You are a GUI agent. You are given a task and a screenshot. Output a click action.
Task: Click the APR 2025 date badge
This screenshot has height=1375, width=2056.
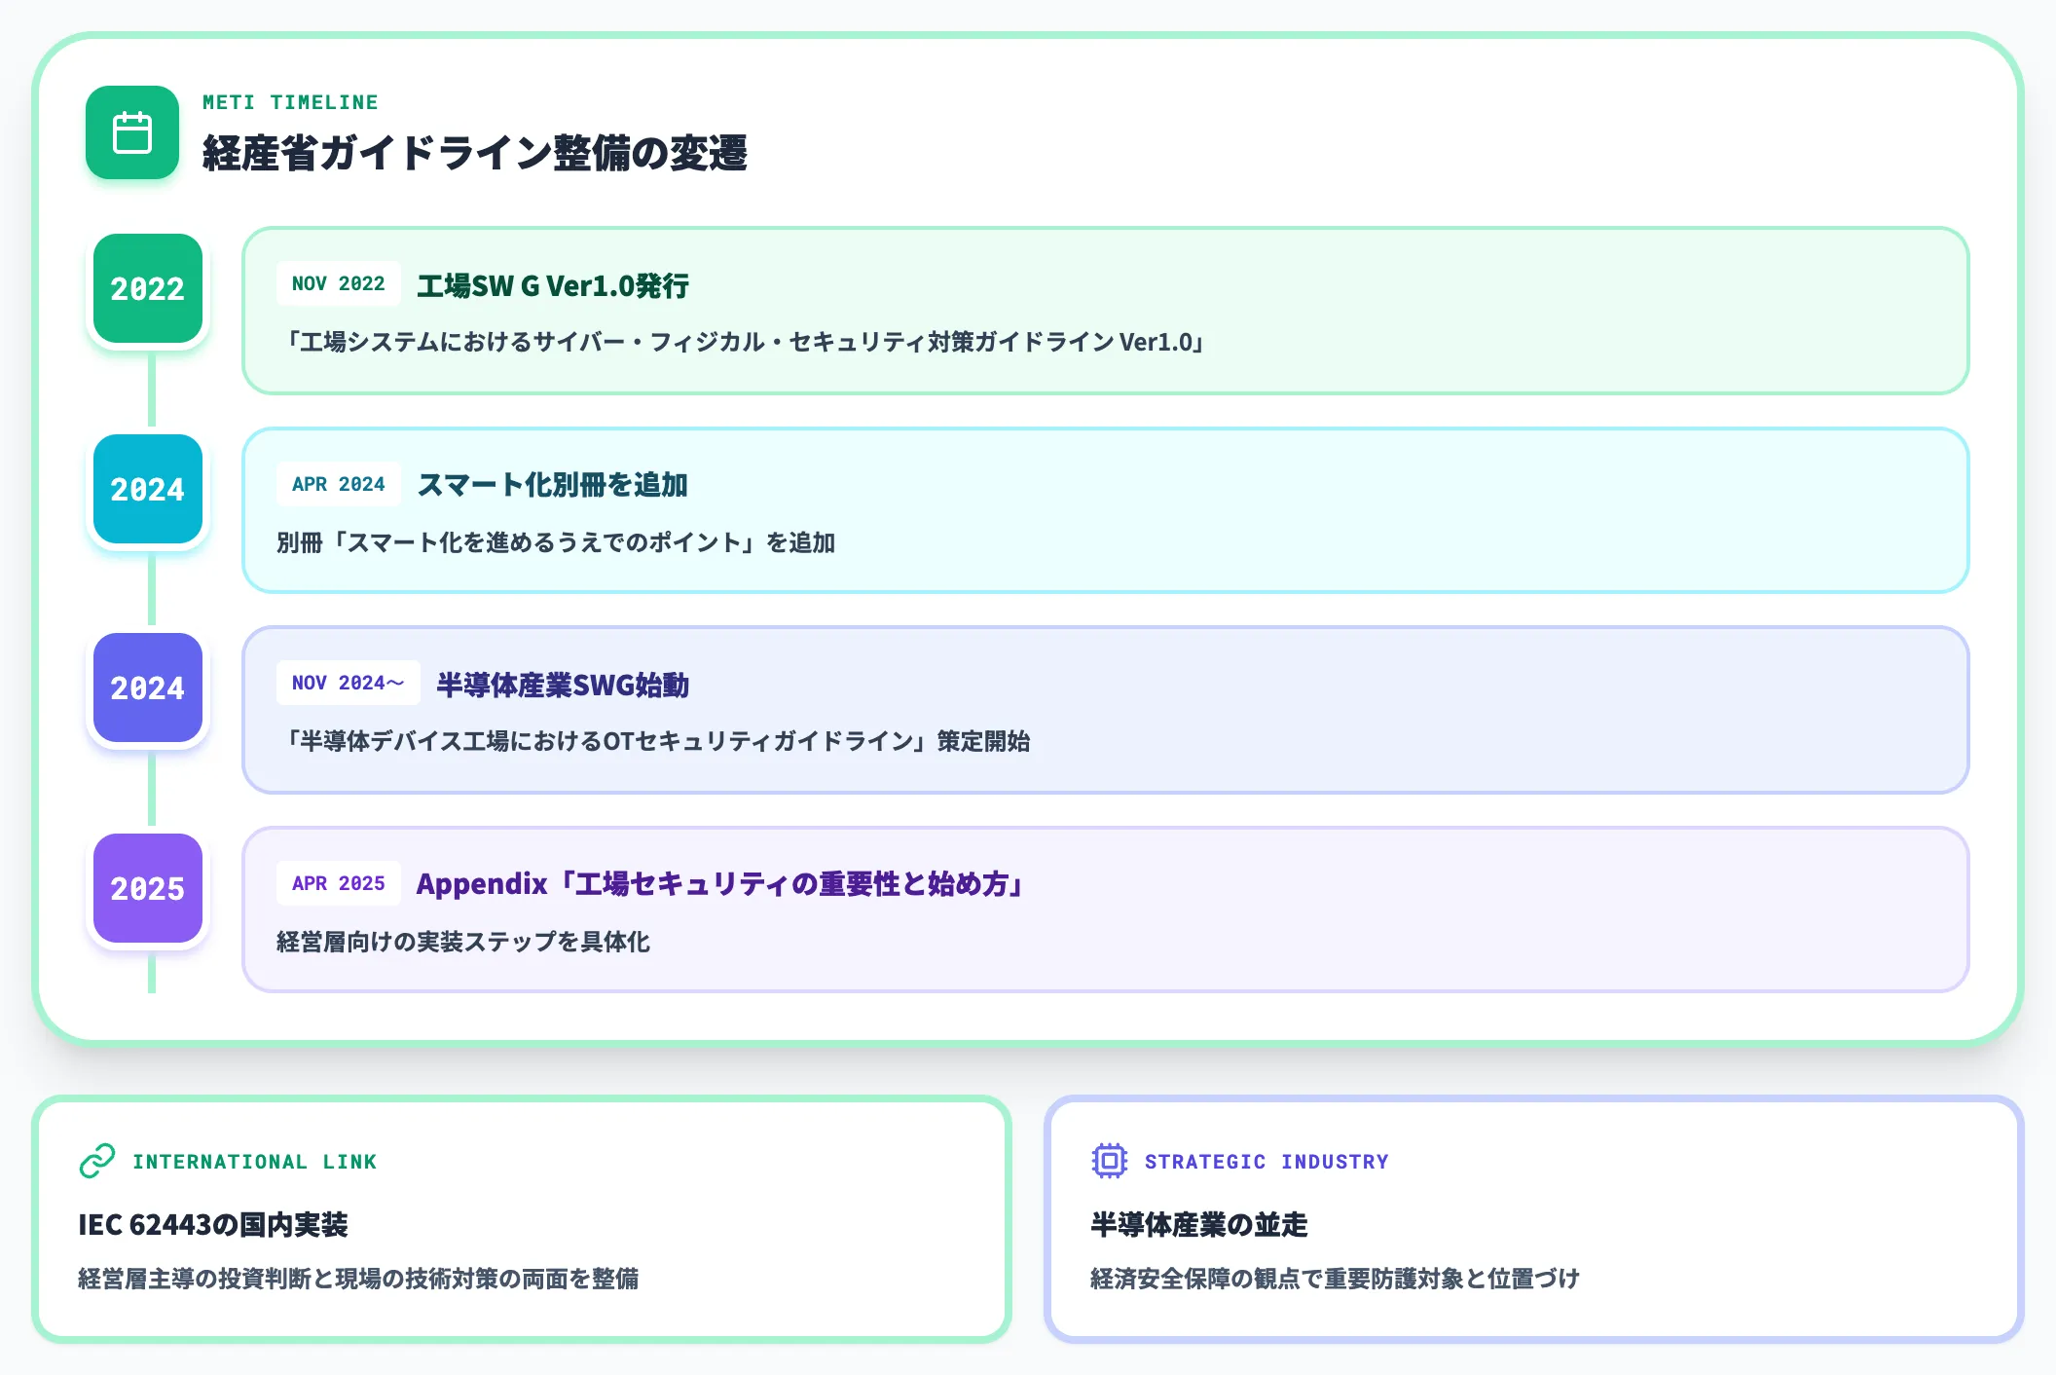click(339, 883)
